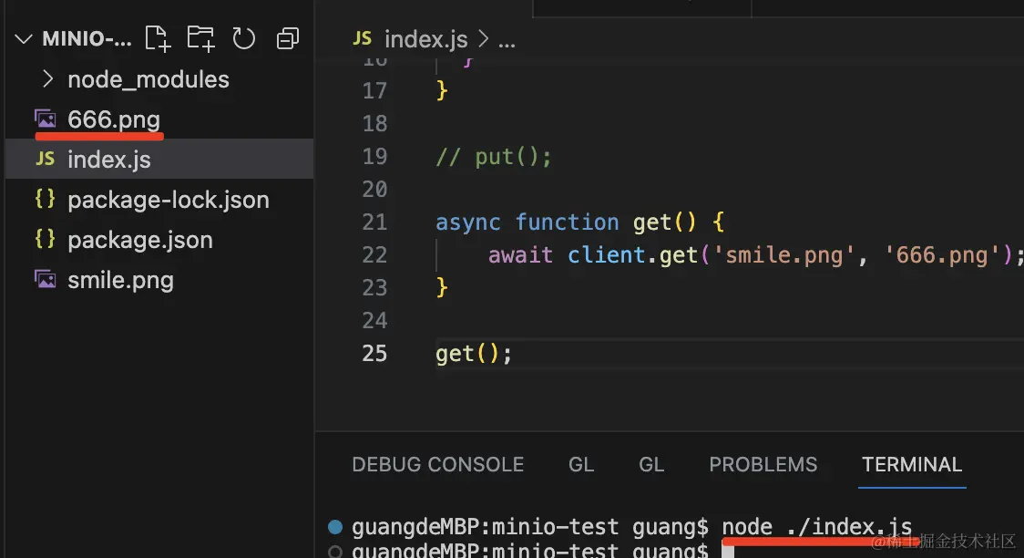The image size is (1024, 558).
Task: Click the 'await' keyword on line 22
Action: tap(520, 254)
